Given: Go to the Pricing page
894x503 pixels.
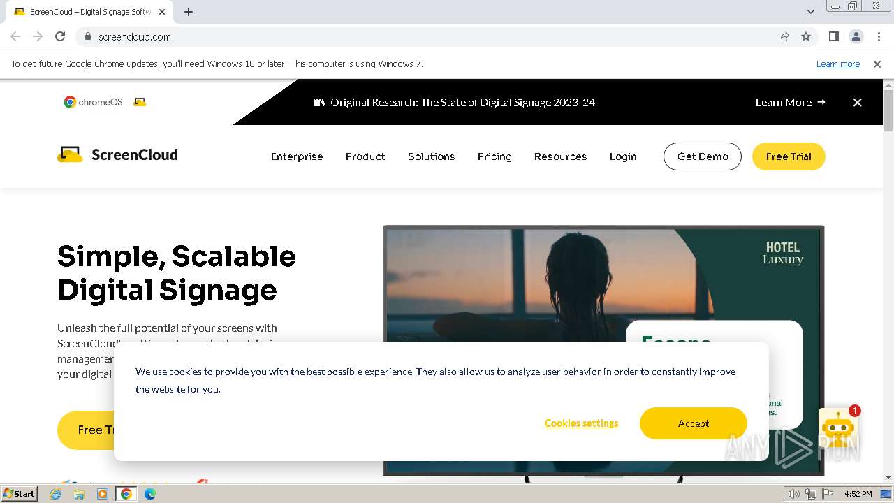Looking at the screenshot, I should click(494, 156).
